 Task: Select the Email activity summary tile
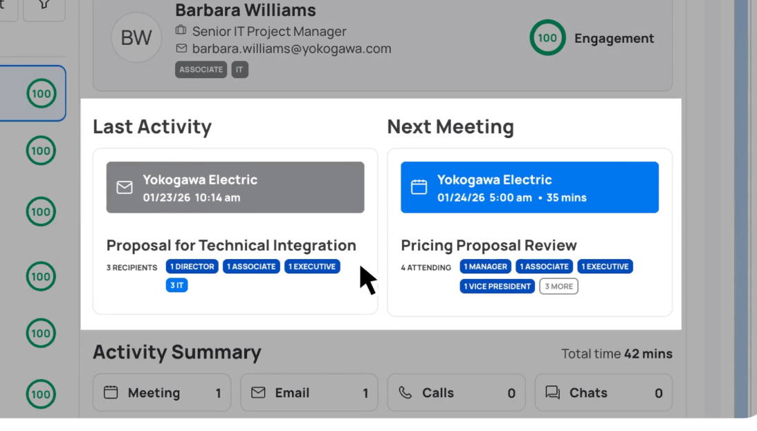[x=309, y=392]
